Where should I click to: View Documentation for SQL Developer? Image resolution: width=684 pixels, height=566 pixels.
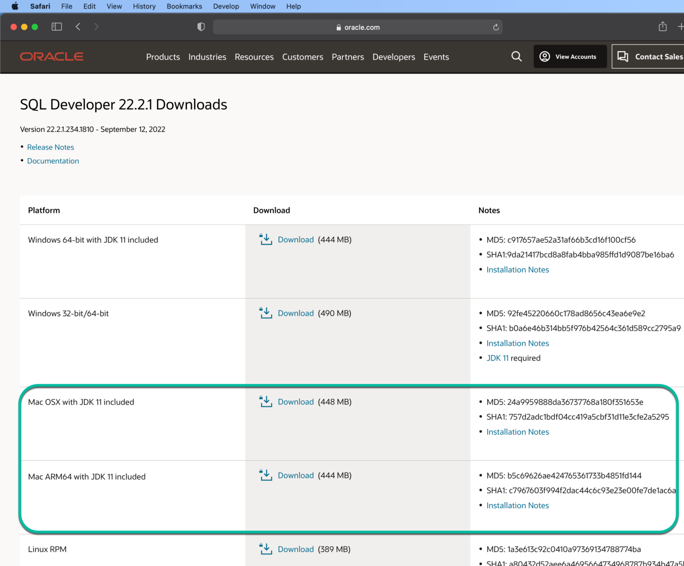(x=53, y=161)
